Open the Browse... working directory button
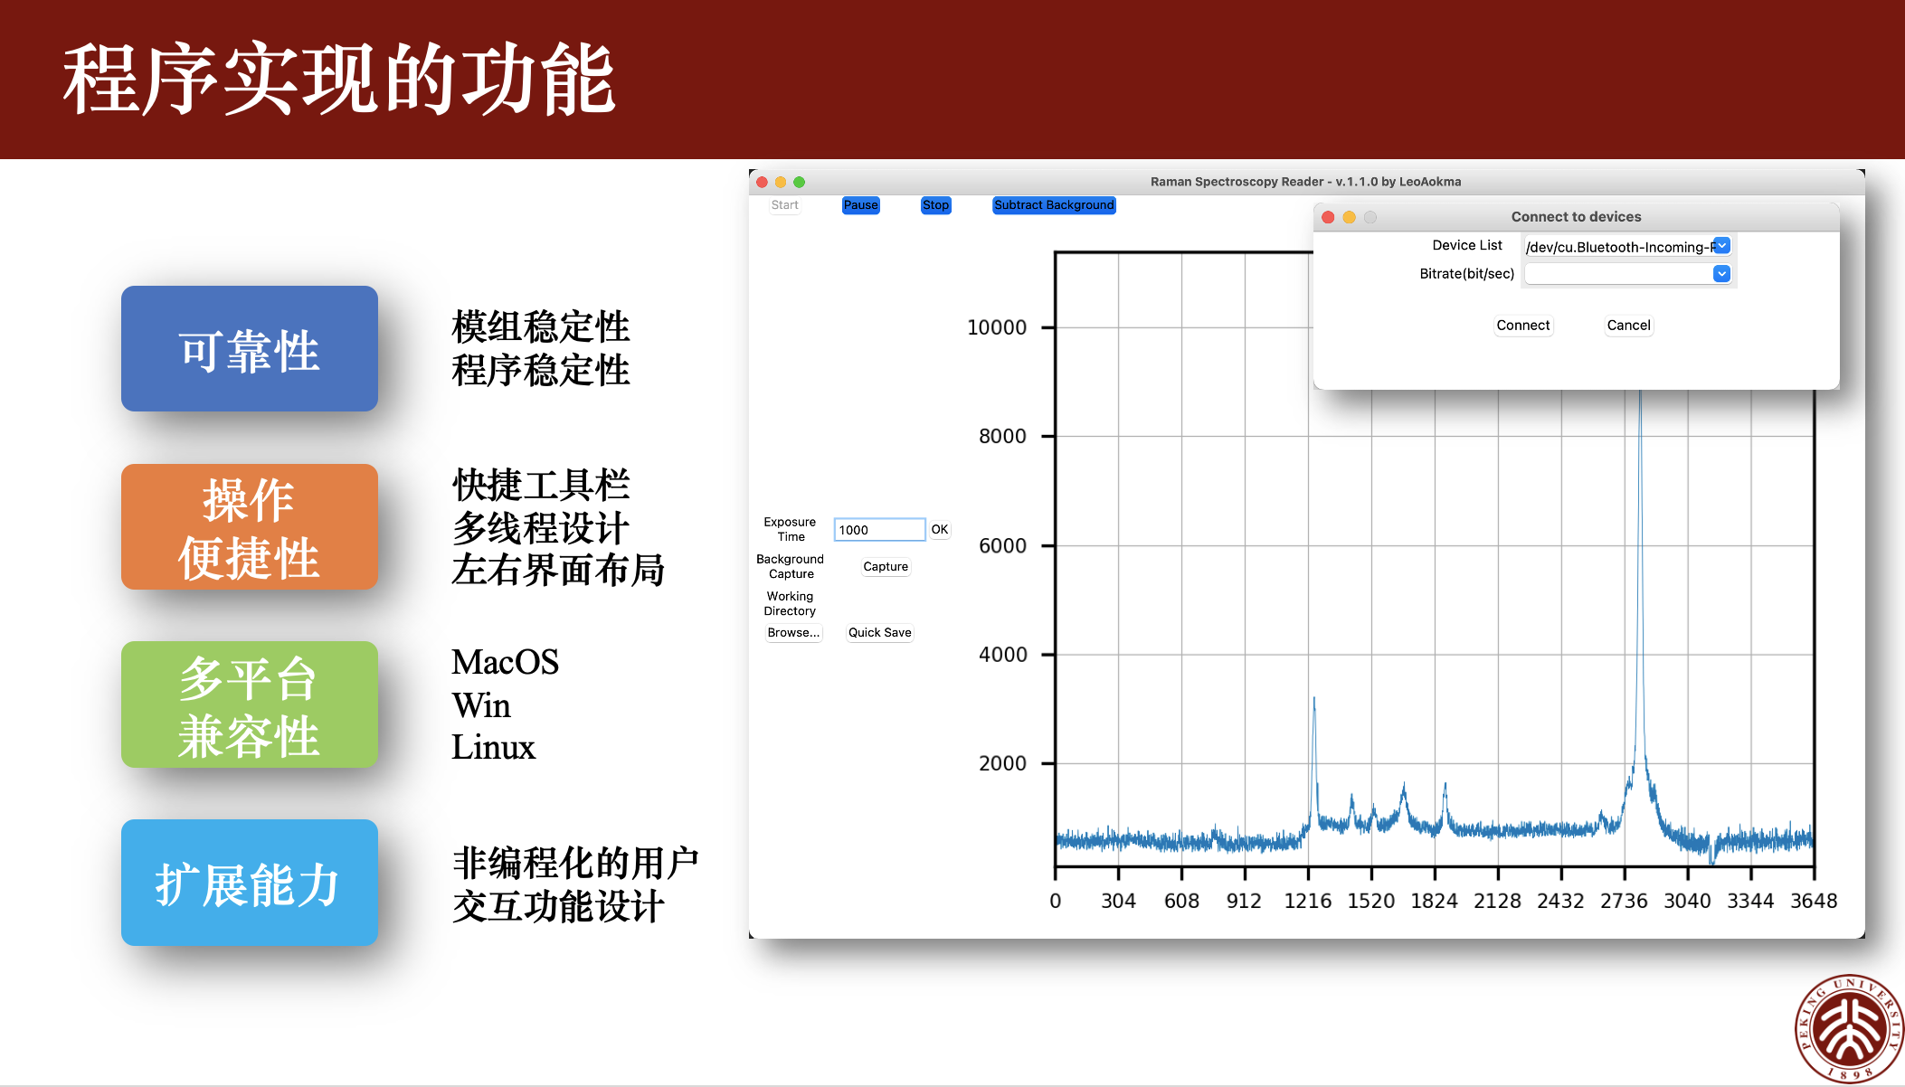The image size is (1905, 1087). 793,633
